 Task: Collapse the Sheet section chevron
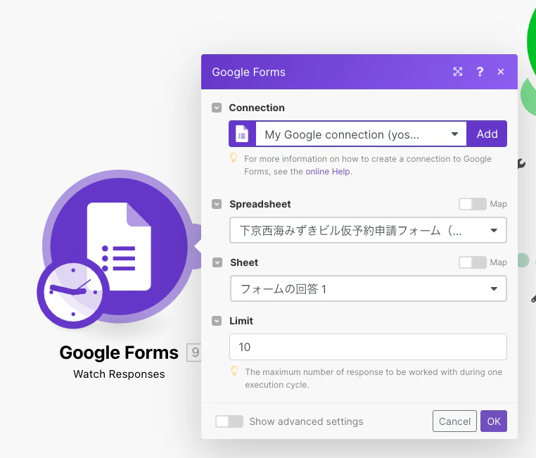(x=217, y=262)
